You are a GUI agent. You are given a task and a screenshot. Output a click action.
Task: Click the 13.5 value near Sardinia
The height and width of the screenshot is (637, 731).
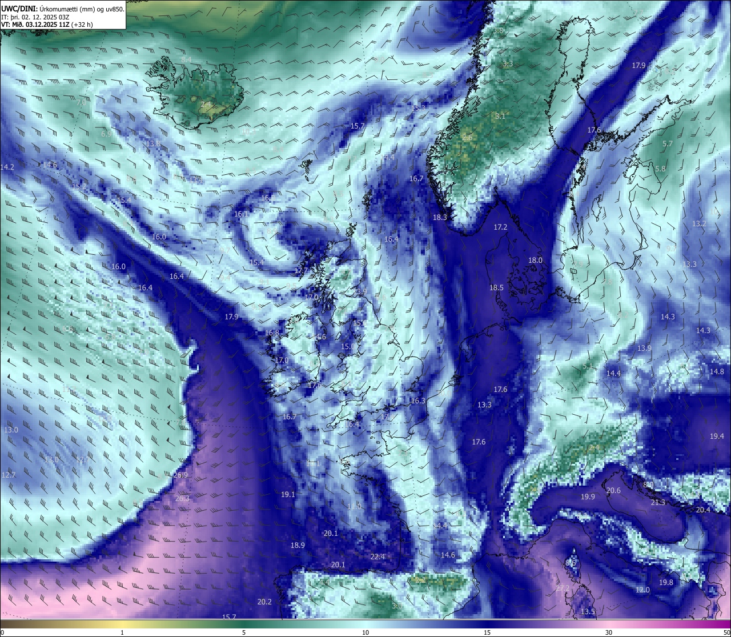(x=588, y=612)
